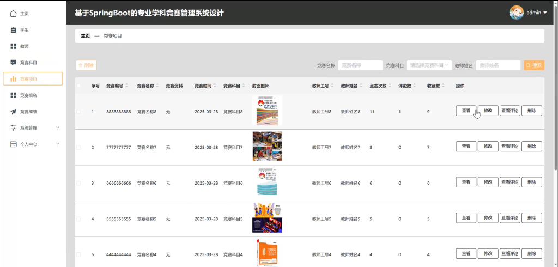558x267 pixels.
Task: Click 删除 for 竞赛名称7 row
Action: click(x=532, y=147)
